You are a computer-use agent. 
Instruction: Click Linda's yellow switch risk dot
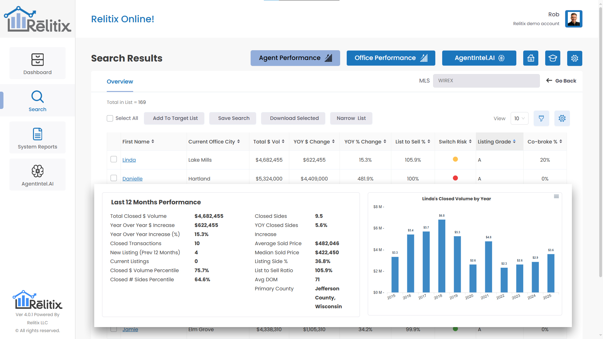[455, 159]
